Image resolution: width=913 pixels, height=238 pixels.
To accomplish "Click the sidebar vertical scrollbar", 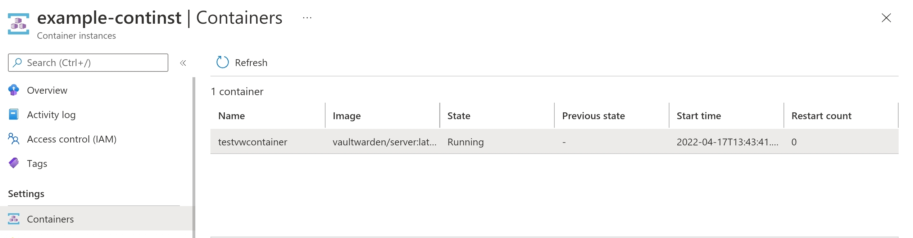I will coord(194,157).
